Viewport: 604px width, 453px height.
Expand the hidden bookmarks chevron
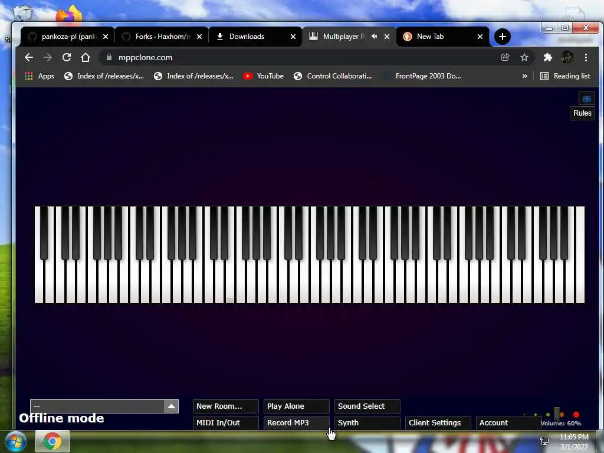524,76
